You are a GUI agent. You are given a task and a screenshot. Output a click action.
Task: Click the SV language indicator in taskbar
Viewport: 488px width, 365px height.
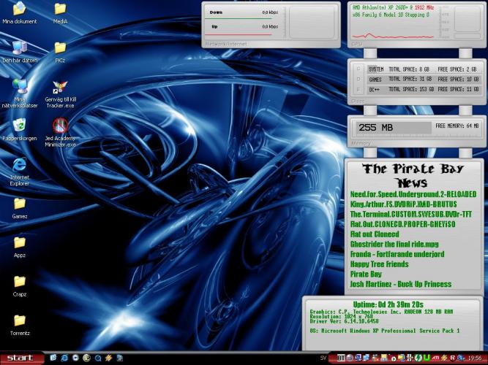323,358
